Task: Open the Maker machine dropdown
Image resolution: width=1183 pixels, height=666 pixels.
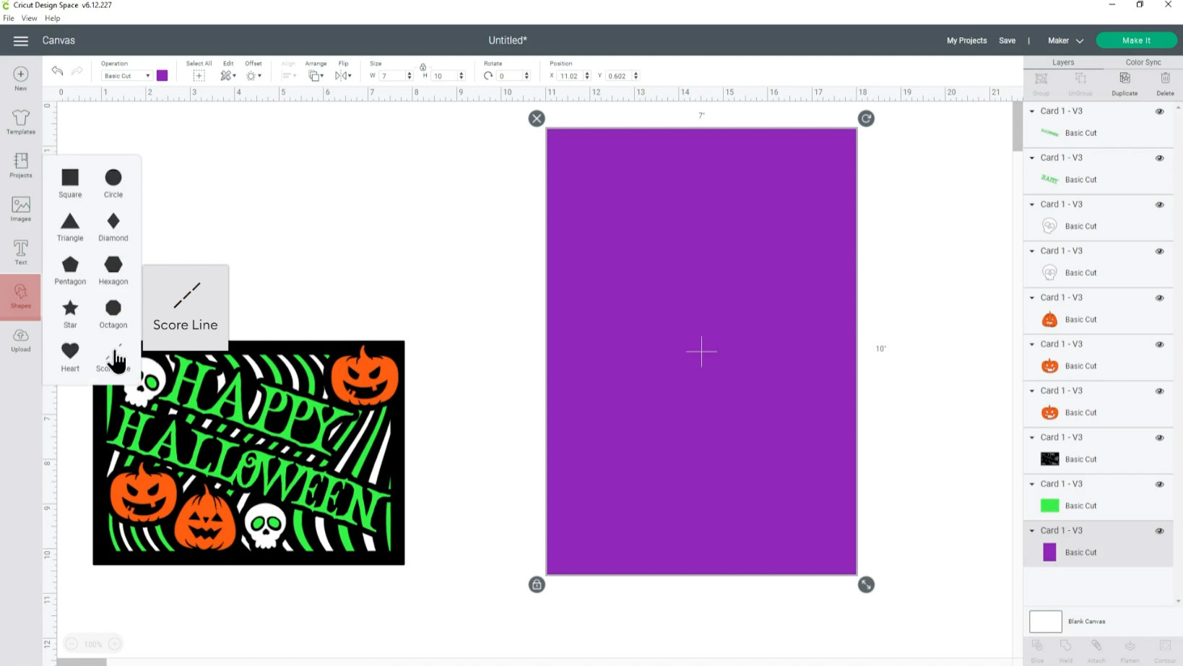Action: (1066, 40)
